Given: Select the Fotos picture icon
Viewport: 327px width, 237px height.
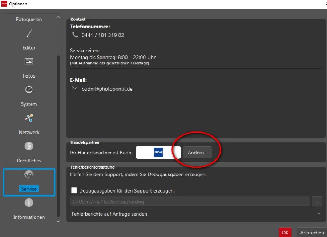Looking at the screenshot, I should [x=29, y=62].
